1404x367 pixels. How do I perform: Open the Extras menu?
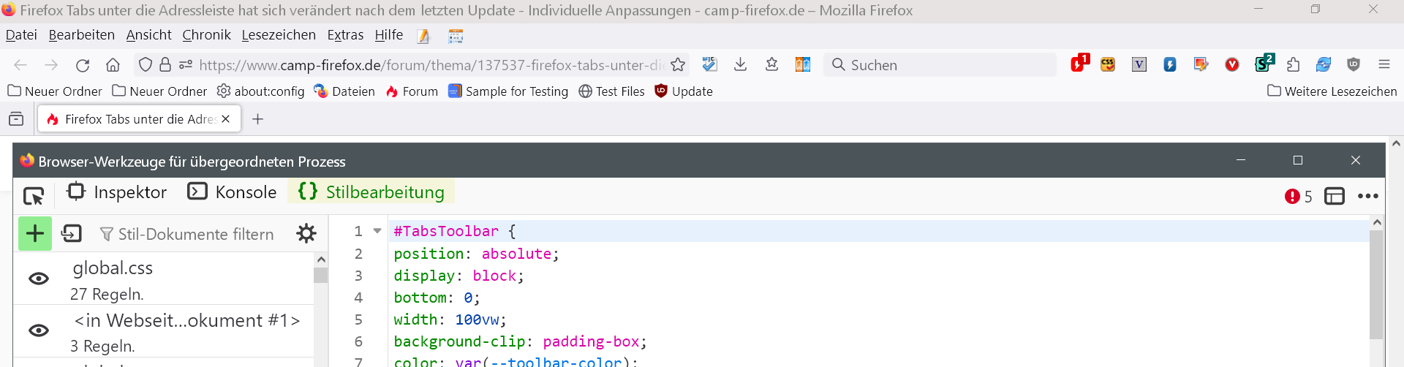click(345, 35)
